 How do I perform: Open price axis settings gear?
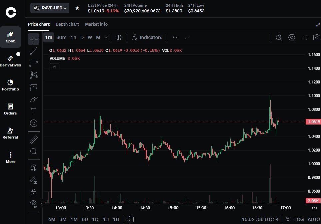tap(314, 208)
